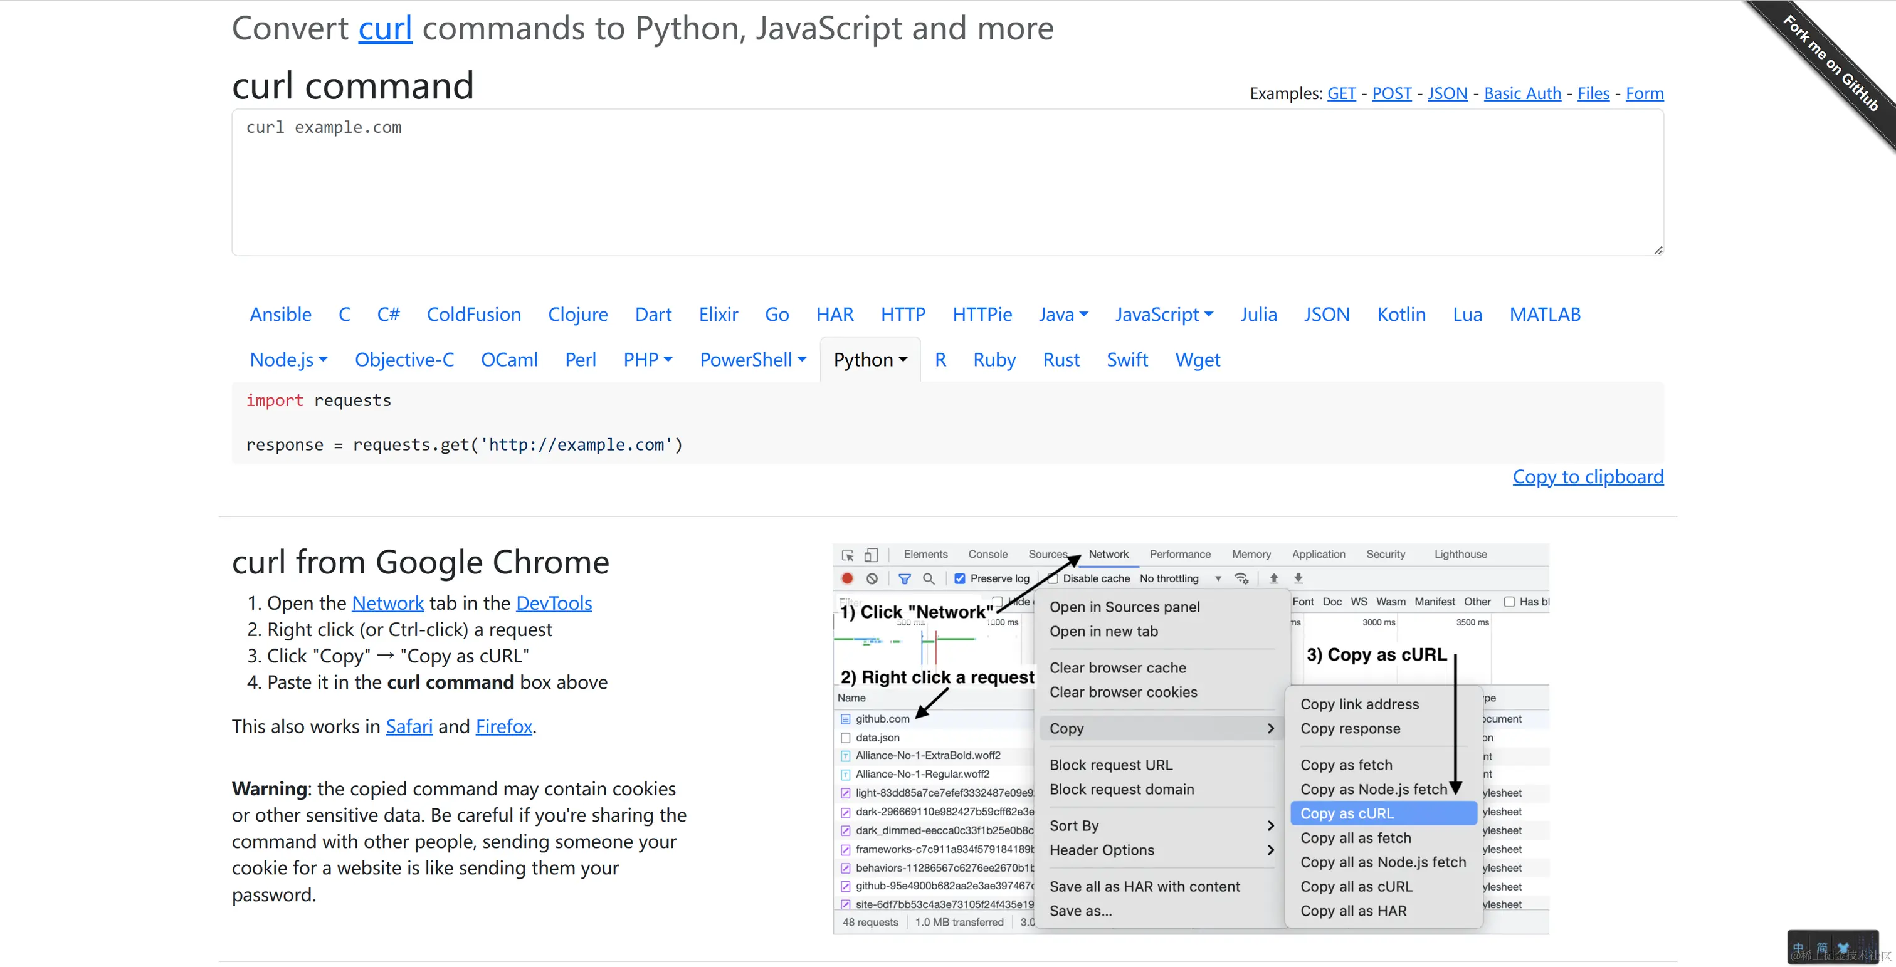Click the clear network log icon
Viewport: 1896px width, 967px height.
point(872,578)
